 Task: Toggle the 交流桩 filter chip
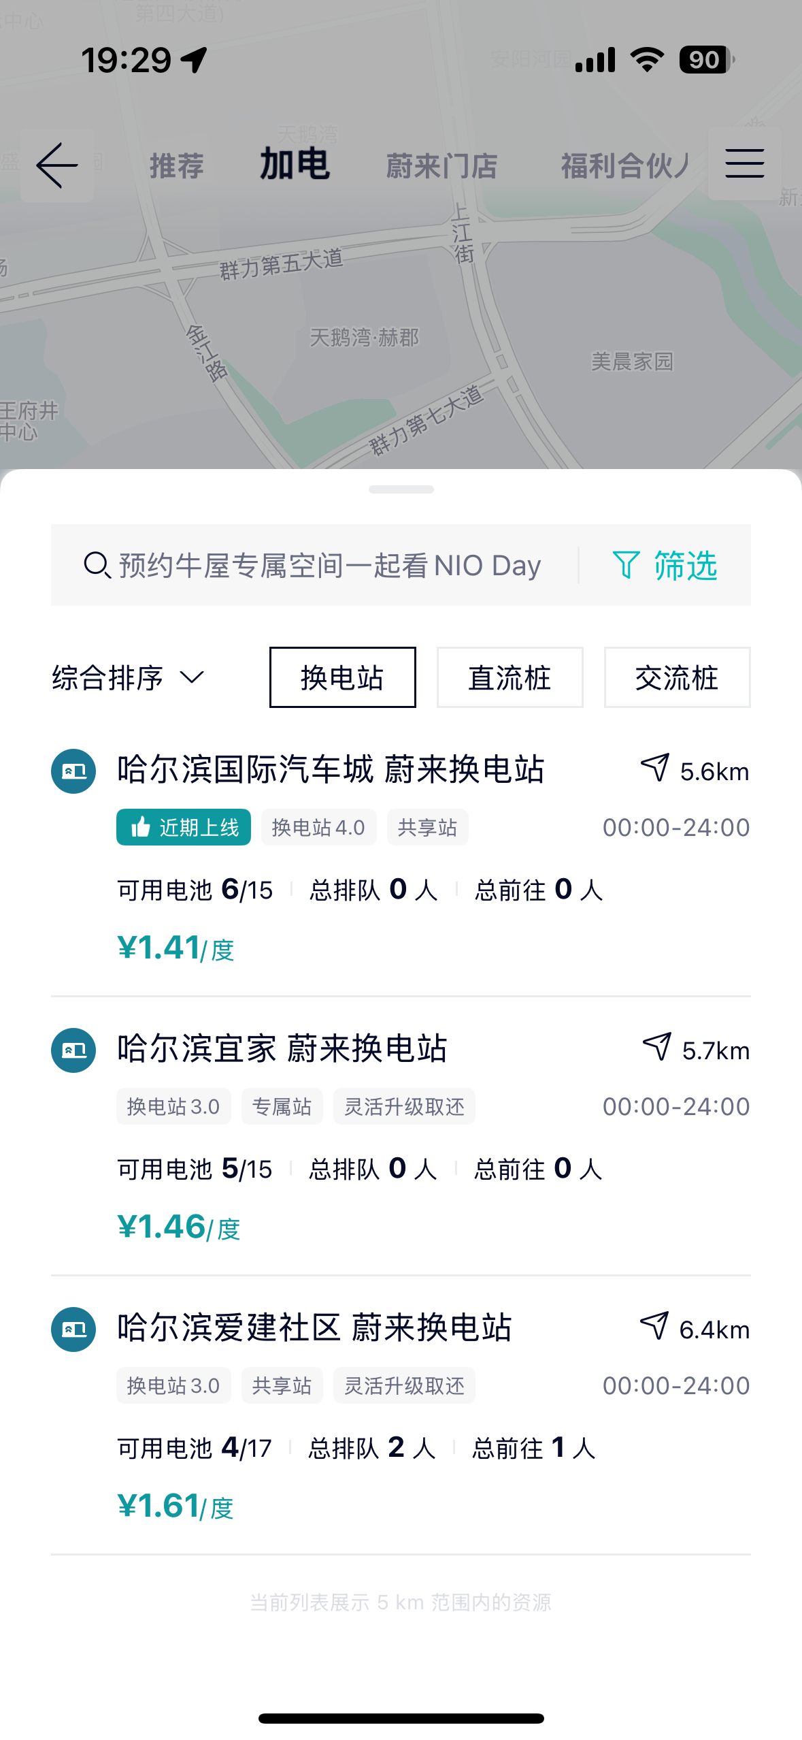coord(678,677)
